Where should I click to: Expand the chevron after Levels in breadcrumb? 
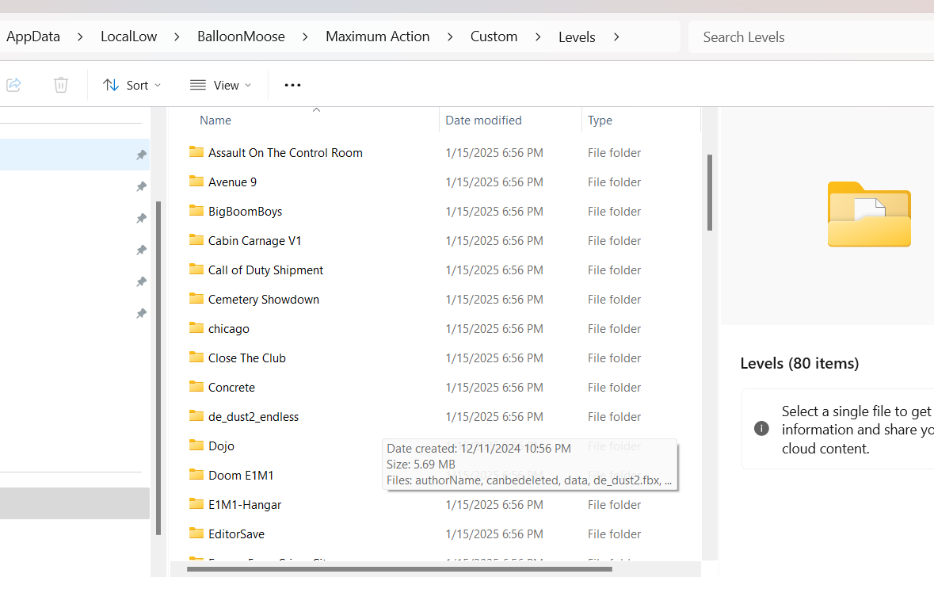coord(616,36)
